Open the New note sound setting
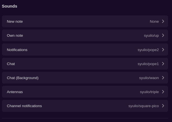172x122 pixels. click(x=85, y=21)
